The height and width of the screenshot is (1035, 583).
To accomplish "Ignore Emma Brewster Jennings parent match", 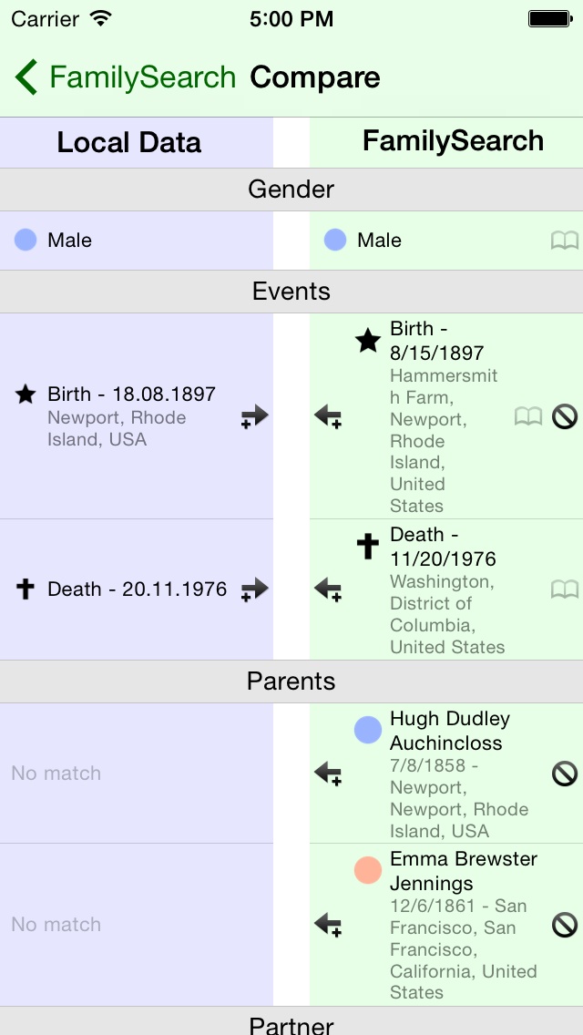I will pos(565,925).
